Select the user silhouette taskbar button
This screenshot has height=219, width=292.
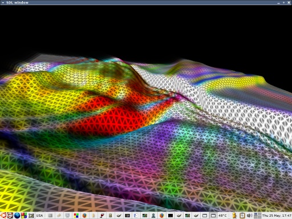click(x=153, y=216)
